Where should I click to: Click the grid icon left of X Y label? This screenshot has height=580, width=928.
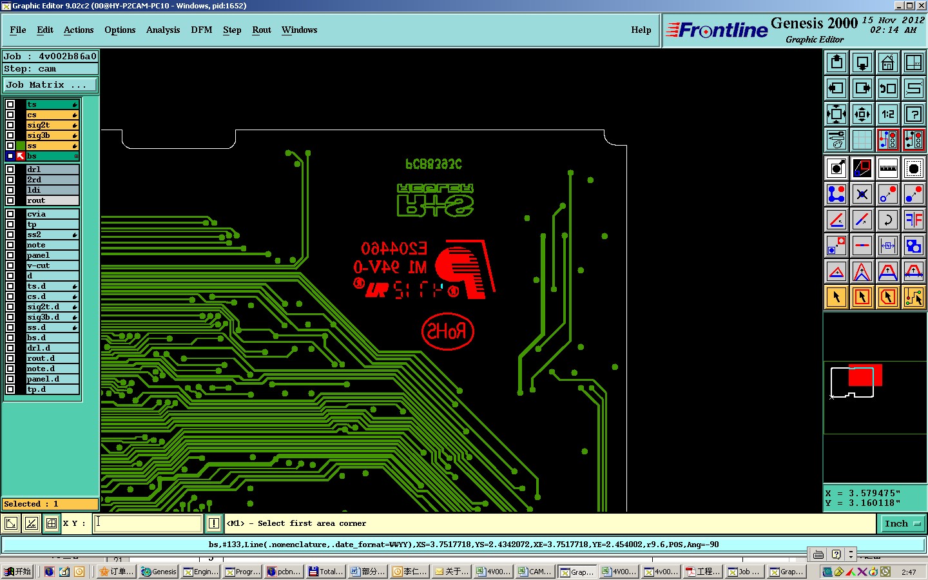click(x=52, y=523)
